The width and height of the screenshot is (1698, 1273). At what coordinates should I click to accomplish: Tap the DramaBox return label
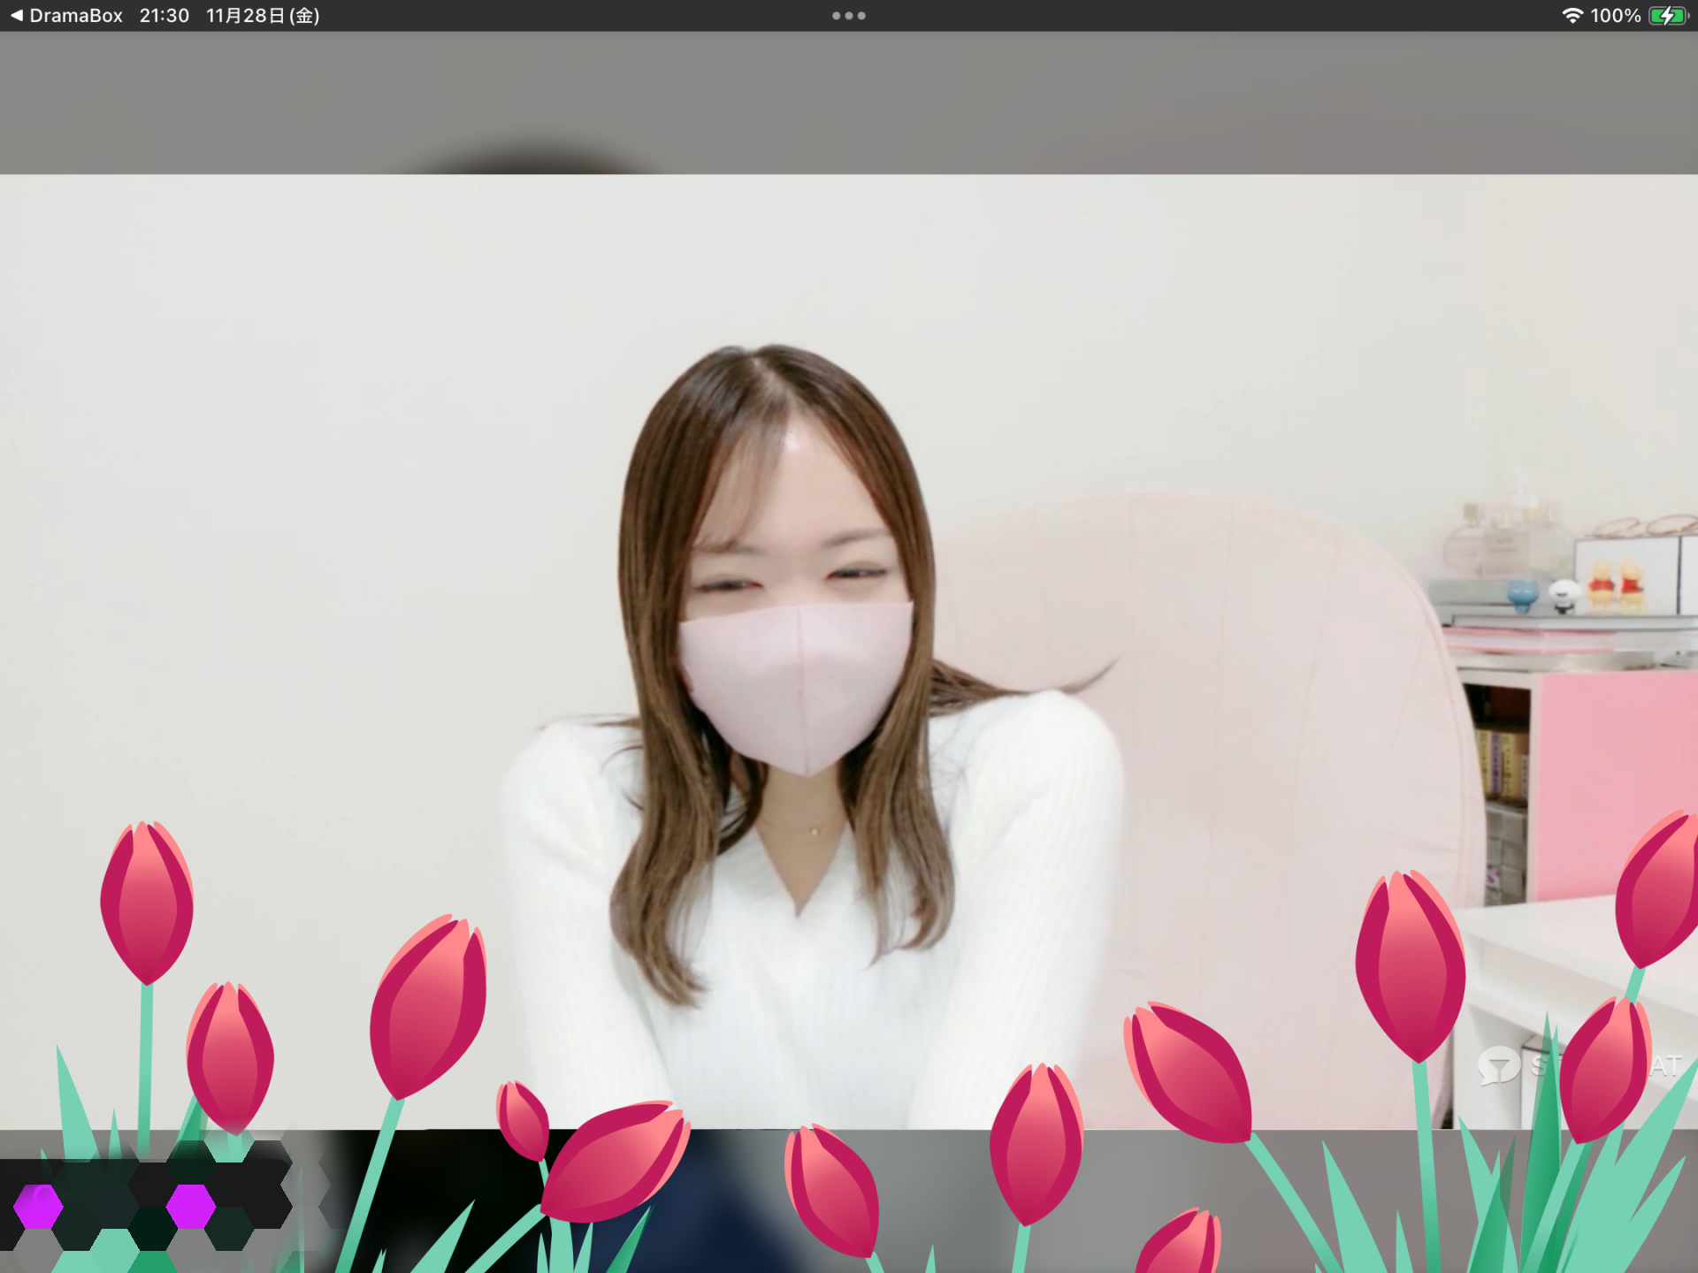(x=75, y=16)
